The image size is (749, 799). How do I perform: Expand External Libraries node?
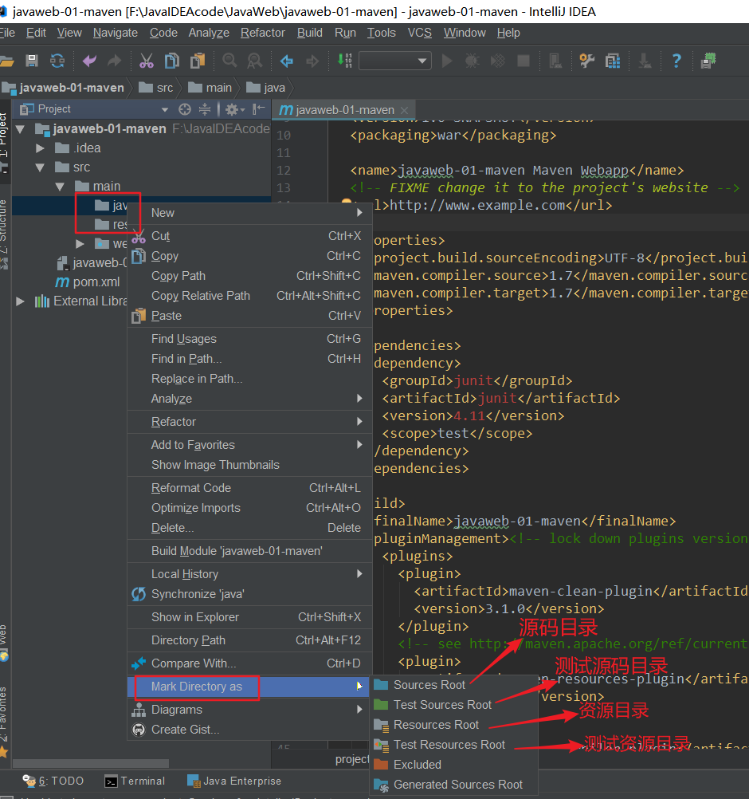tap(21, 301)
